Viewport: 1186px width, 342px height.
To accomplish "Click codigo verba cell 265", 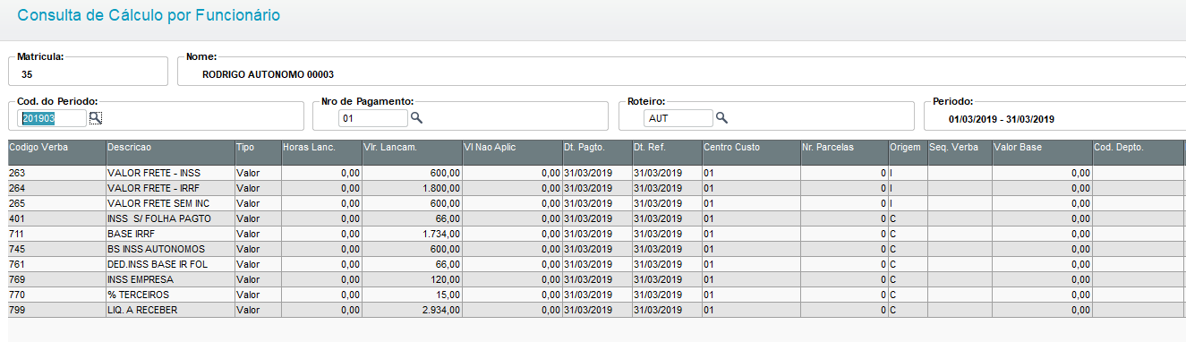I will click(56, 203).
